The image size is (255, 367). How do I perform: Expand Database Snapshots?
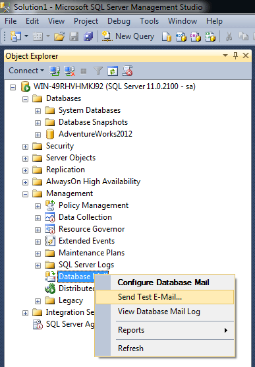point(38,123)
